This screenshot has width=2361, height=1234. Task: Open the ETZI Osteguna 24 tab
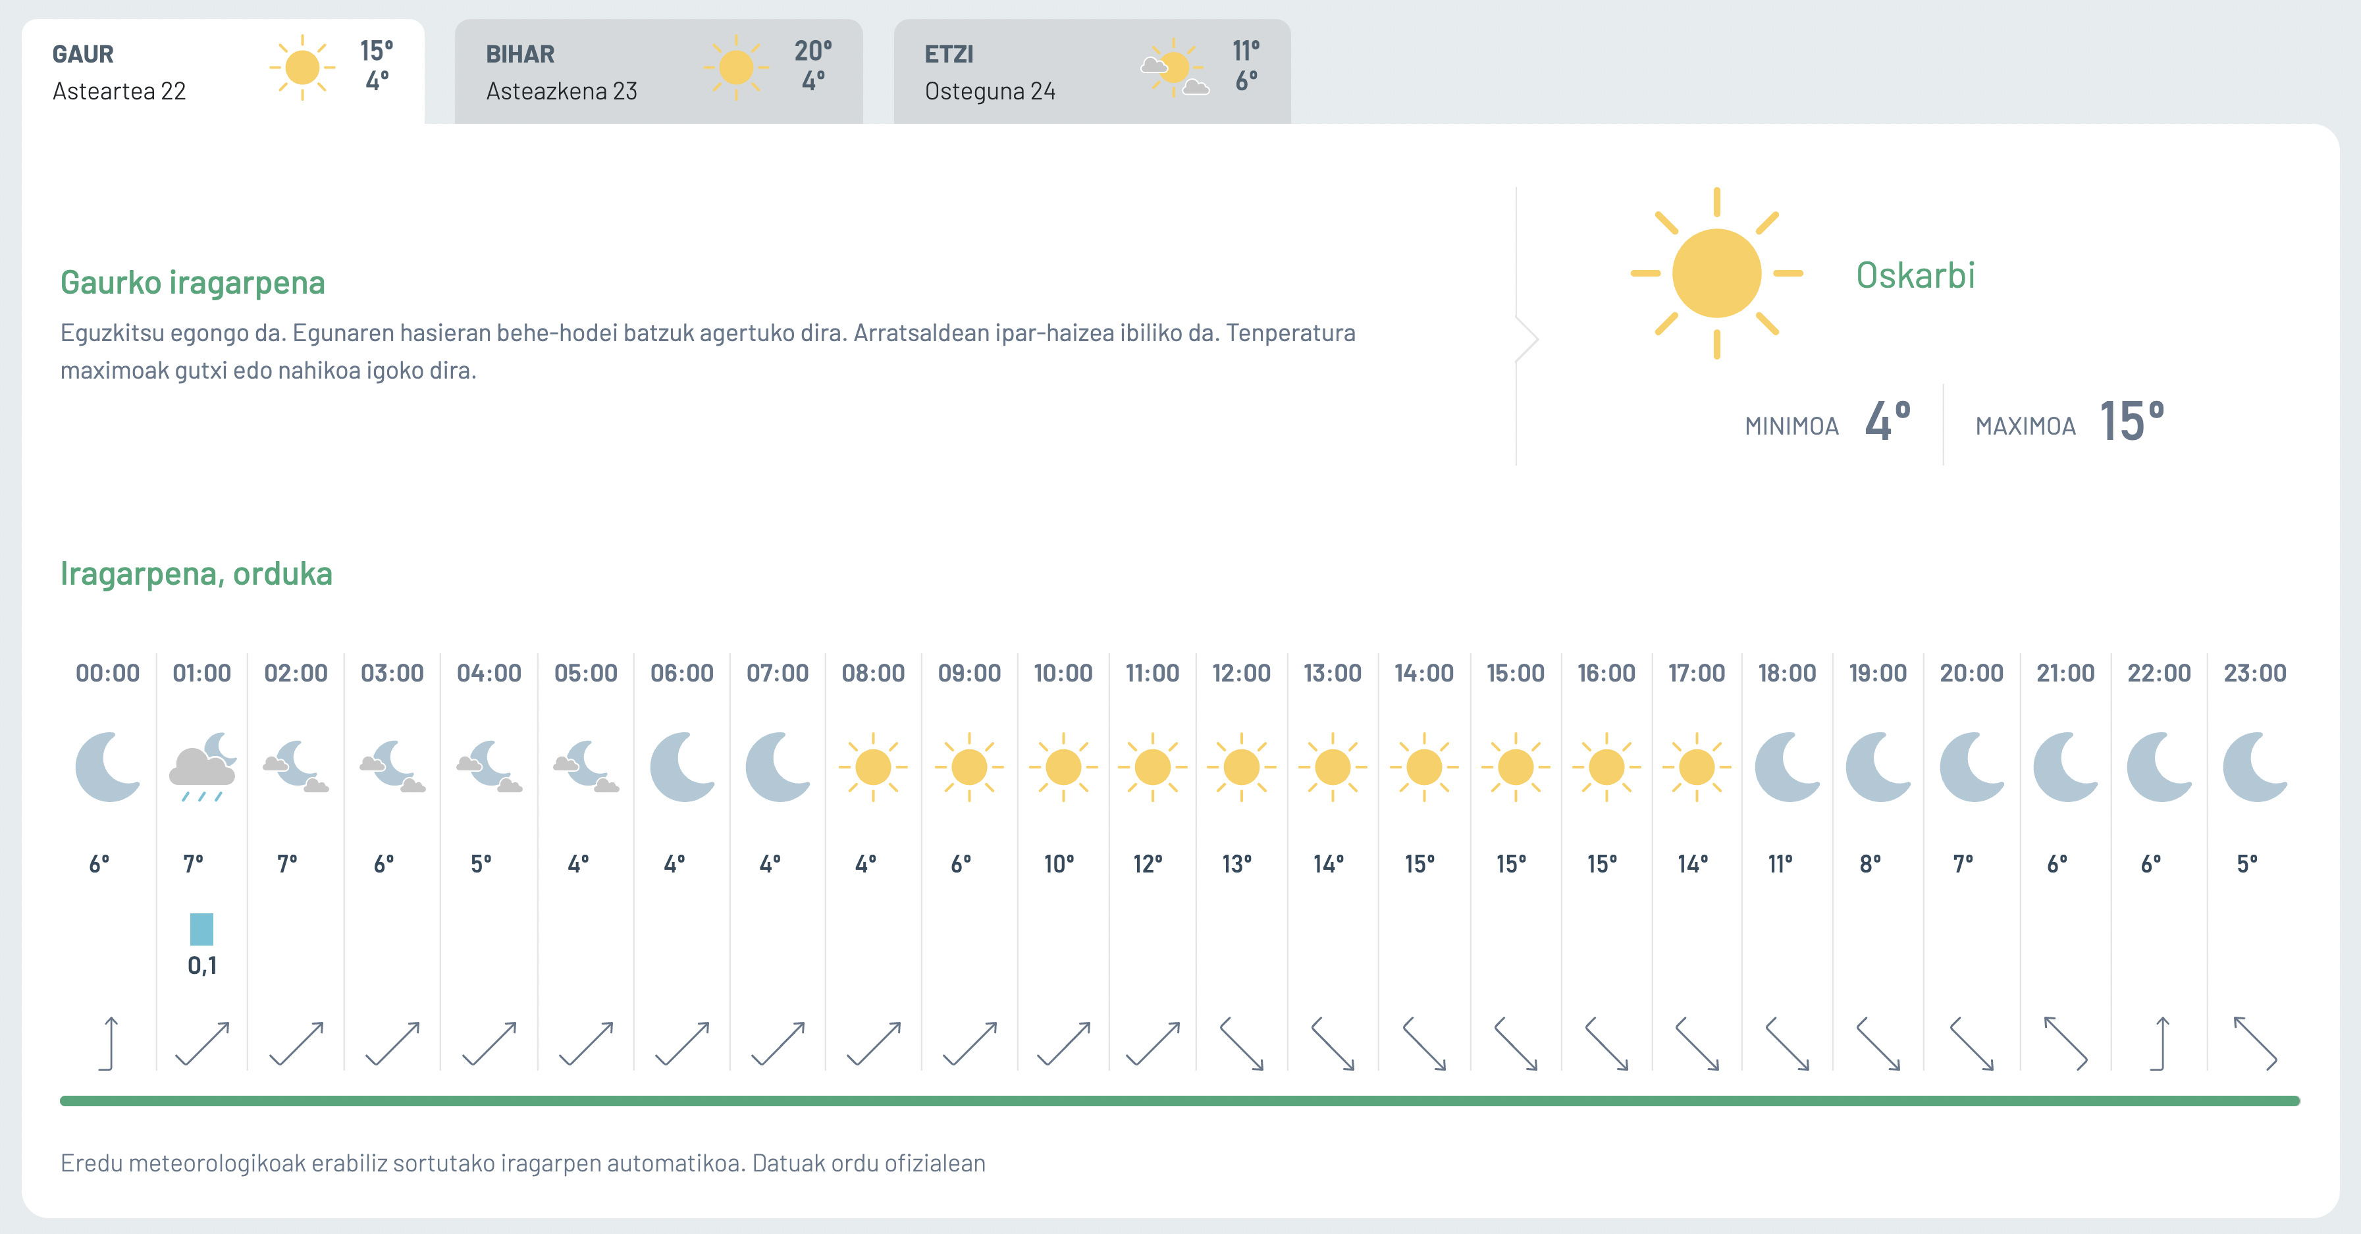click(1092, 72)
